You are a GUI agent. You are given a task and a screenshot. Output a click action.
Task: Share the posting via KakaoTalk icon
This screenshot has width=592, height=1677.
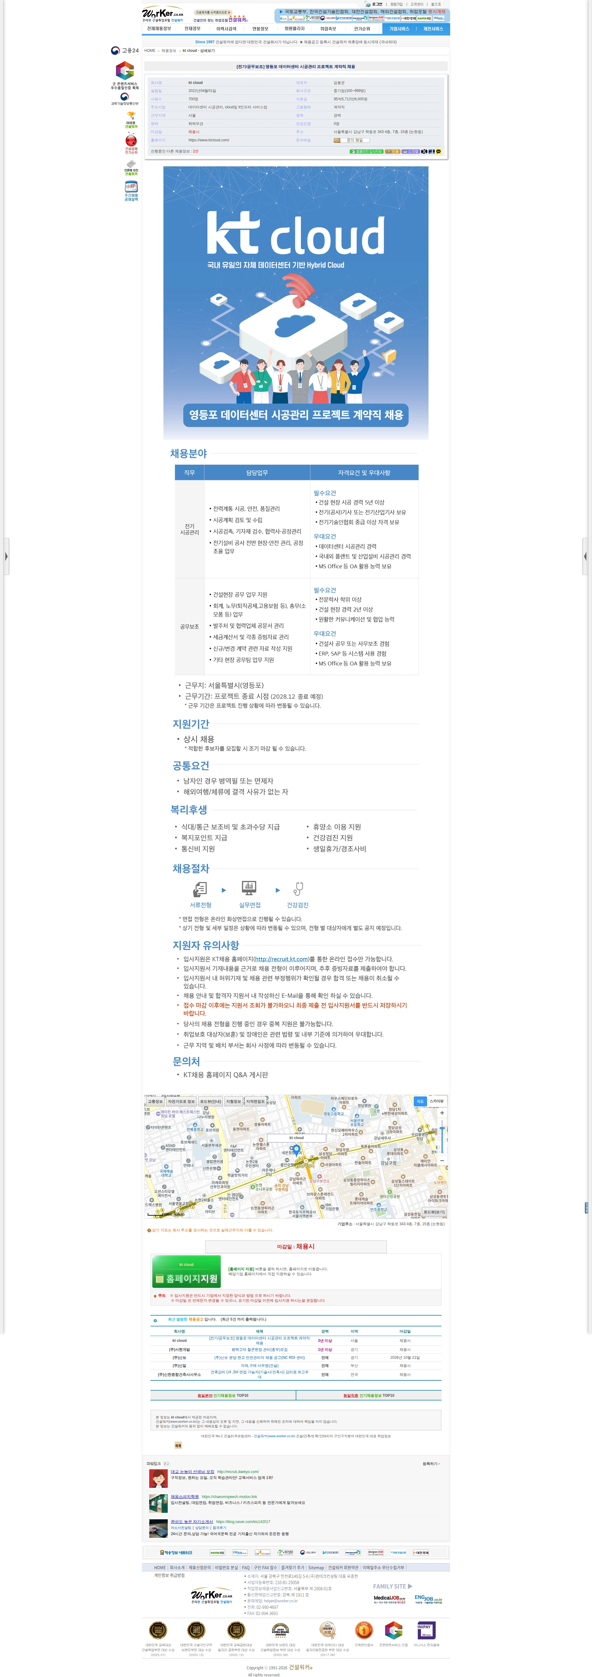(x=438, y=152)
